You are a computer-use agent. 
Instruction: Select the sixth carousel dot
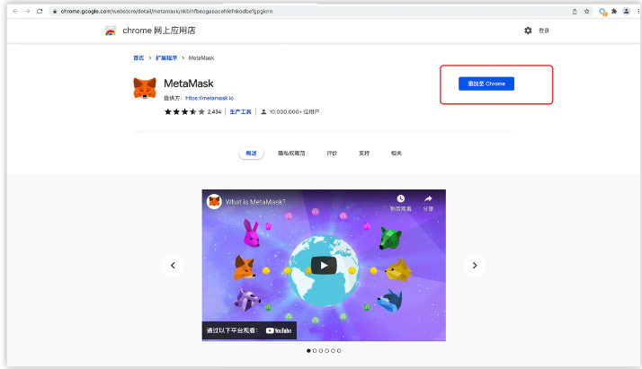339,351
